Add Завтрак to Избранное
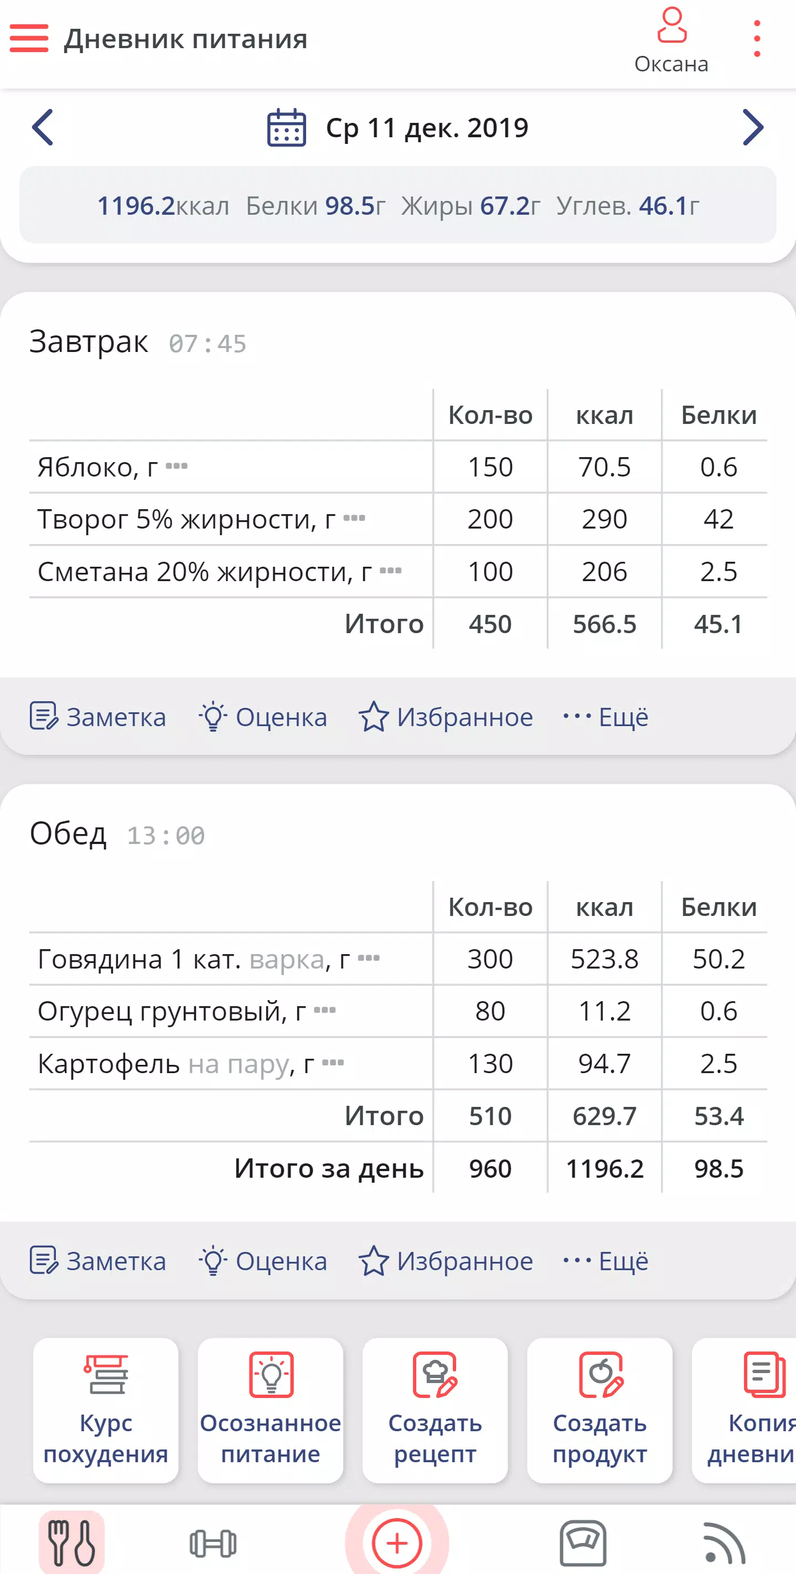This screenshot has width=796, height=1574. click(446, 717)
